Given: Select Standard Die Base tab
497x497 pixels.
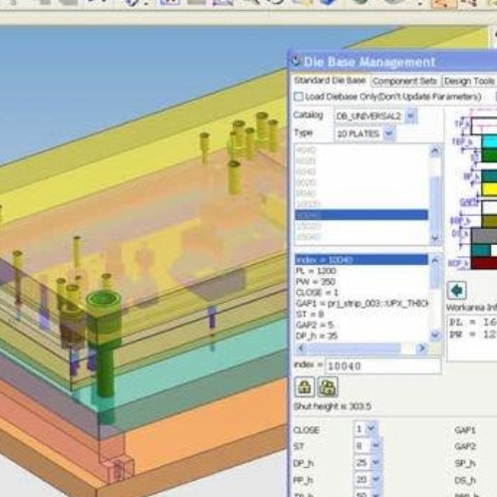Looking at the screenshot, I should pyautogui.click(x=330, y=81).
